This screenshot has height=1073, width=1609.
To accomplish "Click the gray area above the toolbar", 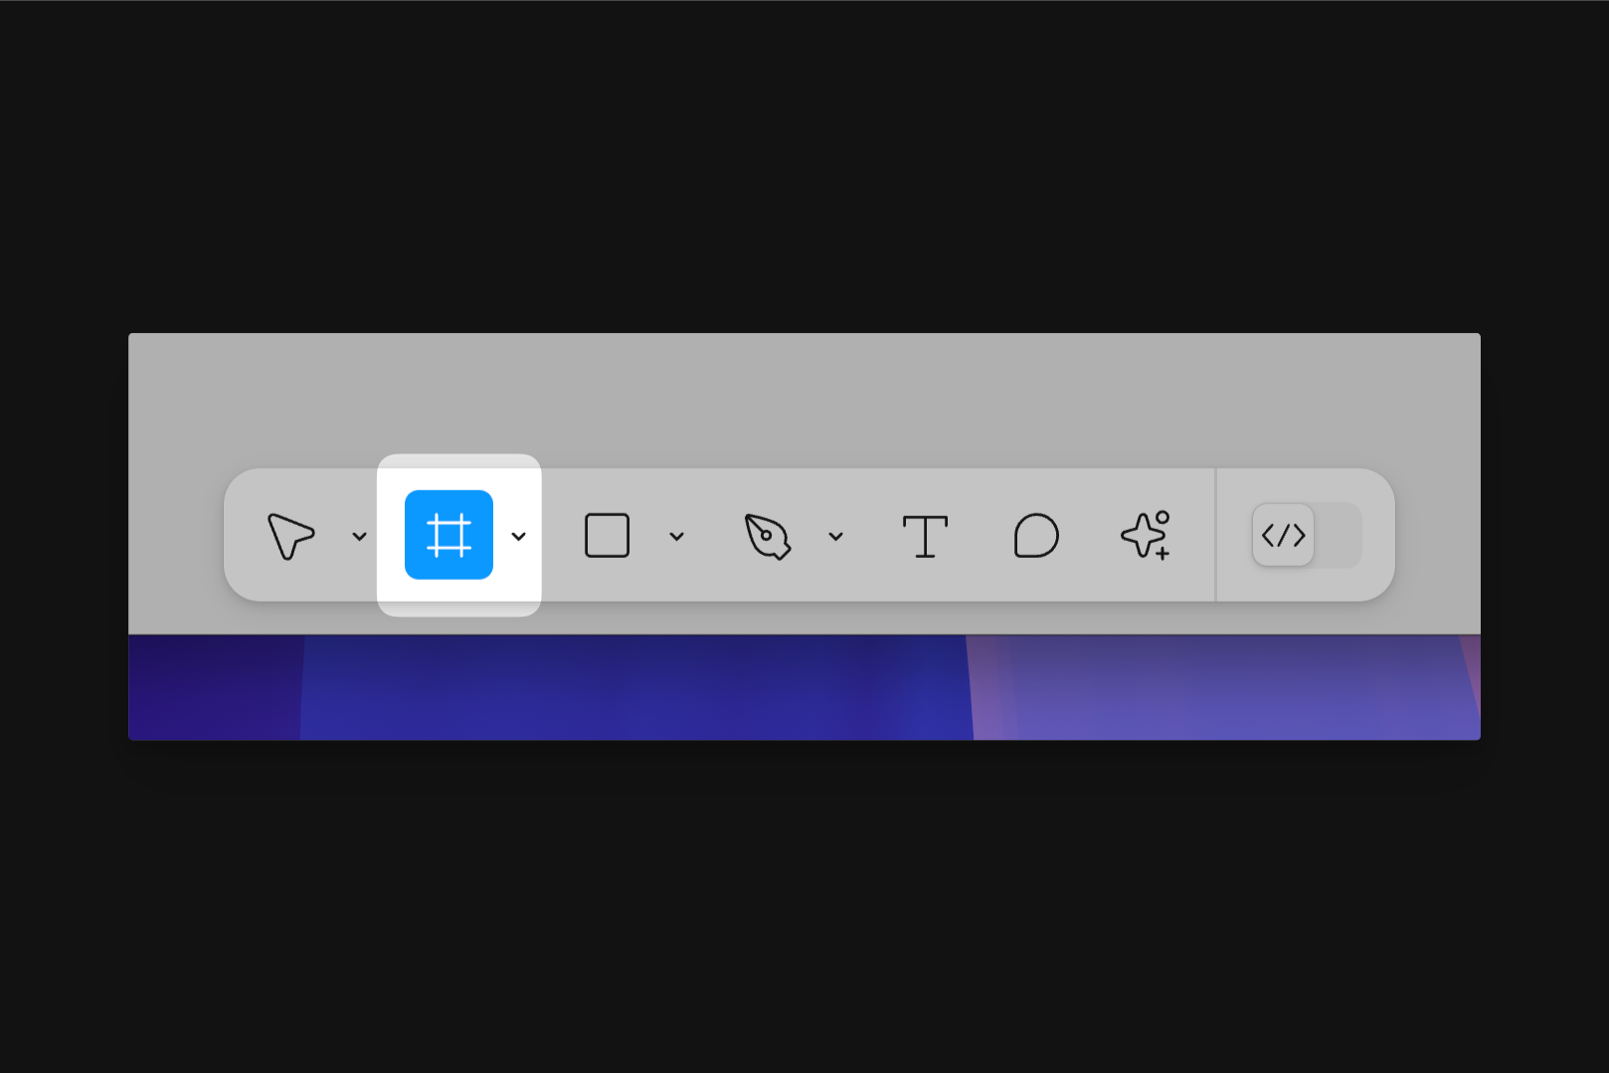I will tap(804, 398).
